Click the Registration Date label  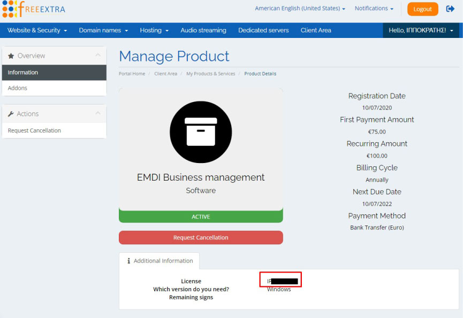377,96
